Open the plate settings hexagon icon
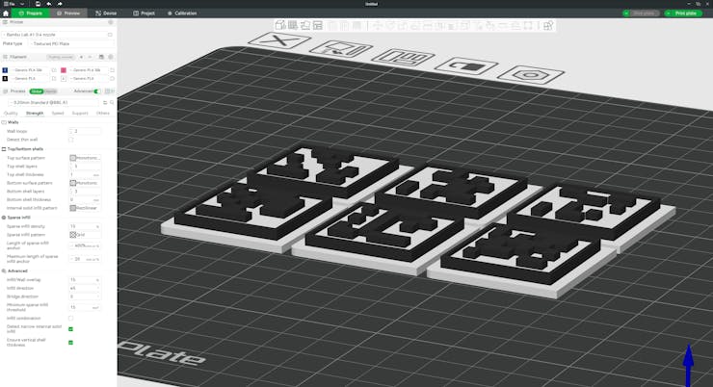Screen dimensions: 713x387 pyautogui.click(x=531, y=75)
